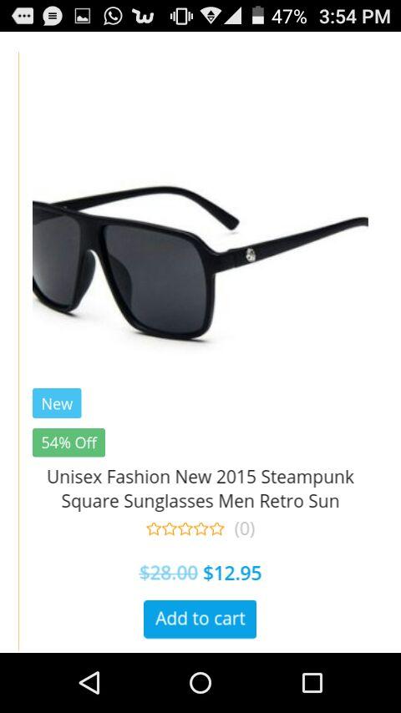The width and height of the screenshot is (401, 713).
Task: Tap the Wish app notification icon
Action: click(143, 17)
